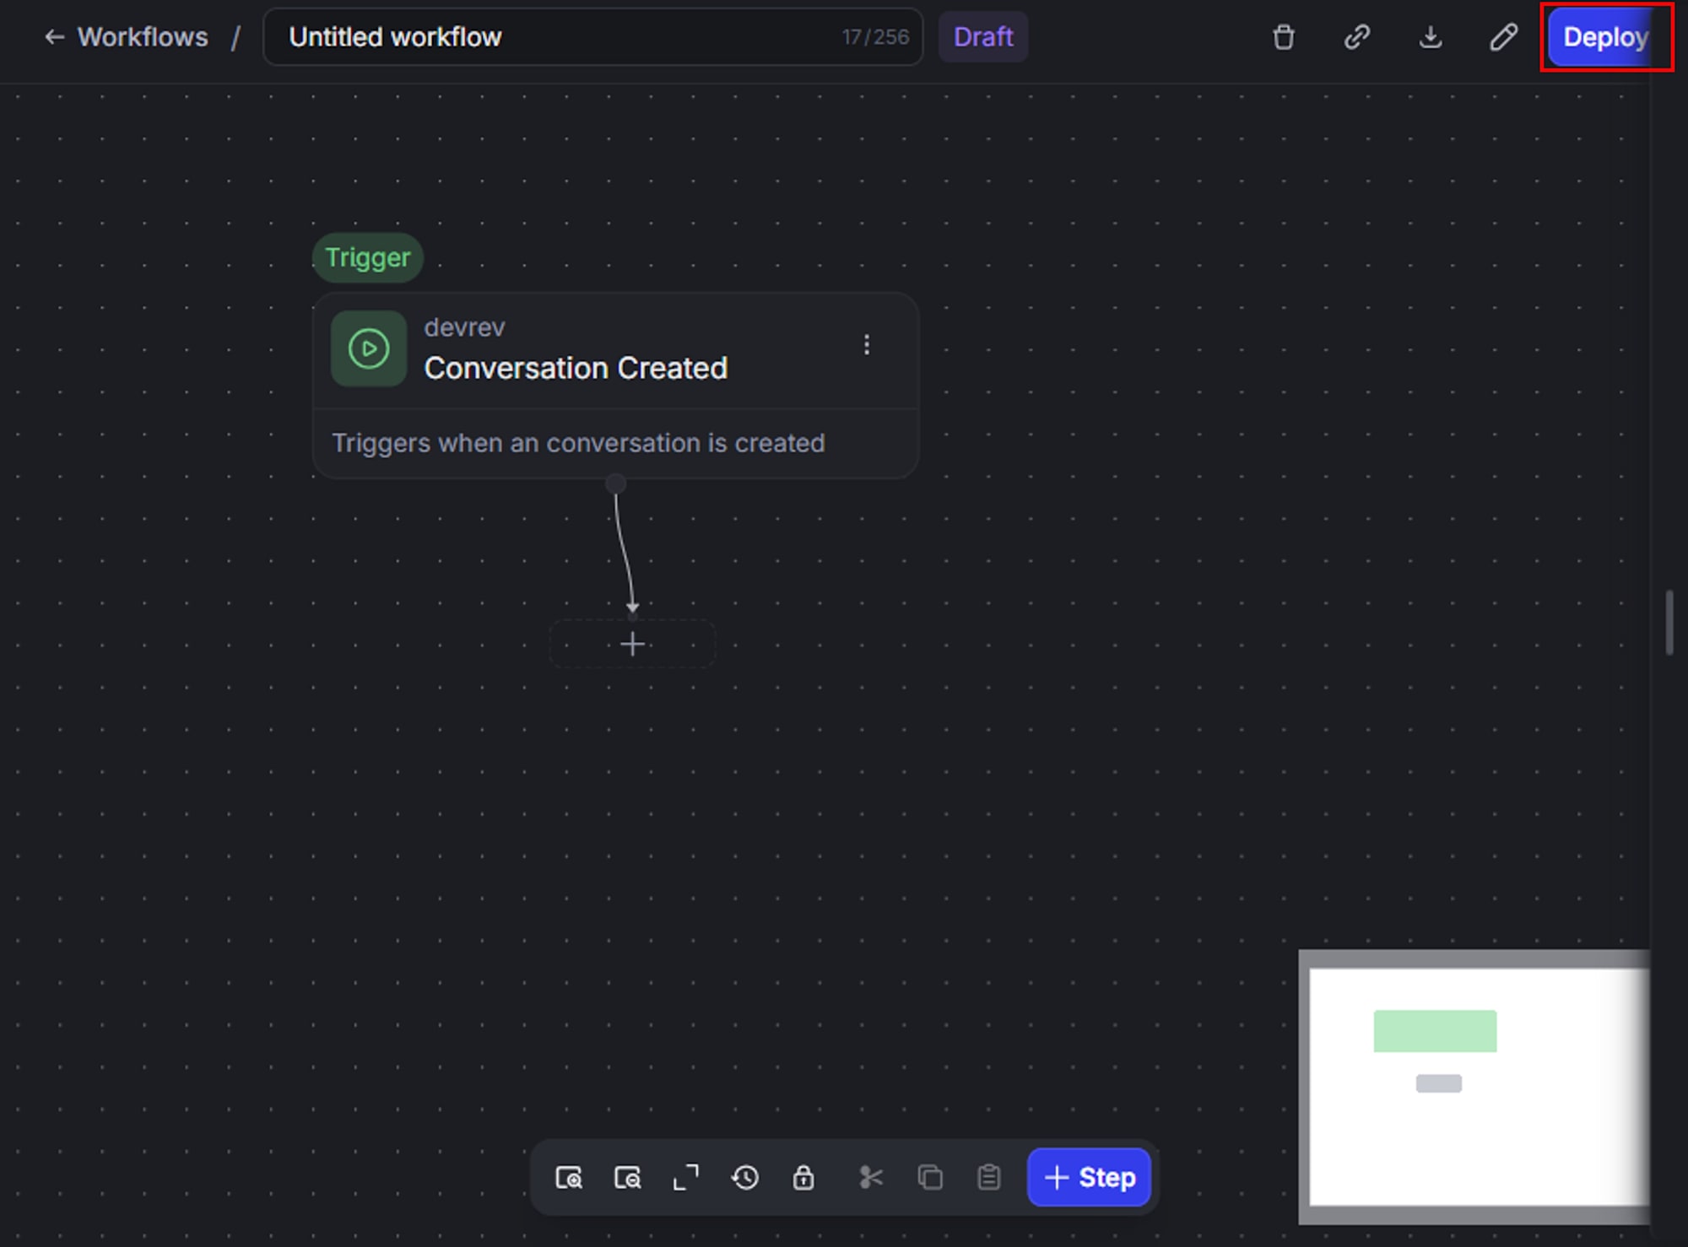Click the pencil edit icon

[x=1503, y=37]
